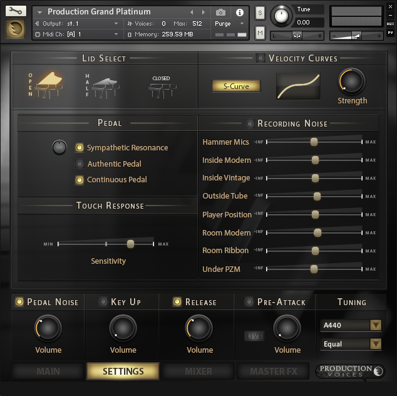Click the Pedal Noise Volume knob

coord(48,328)
